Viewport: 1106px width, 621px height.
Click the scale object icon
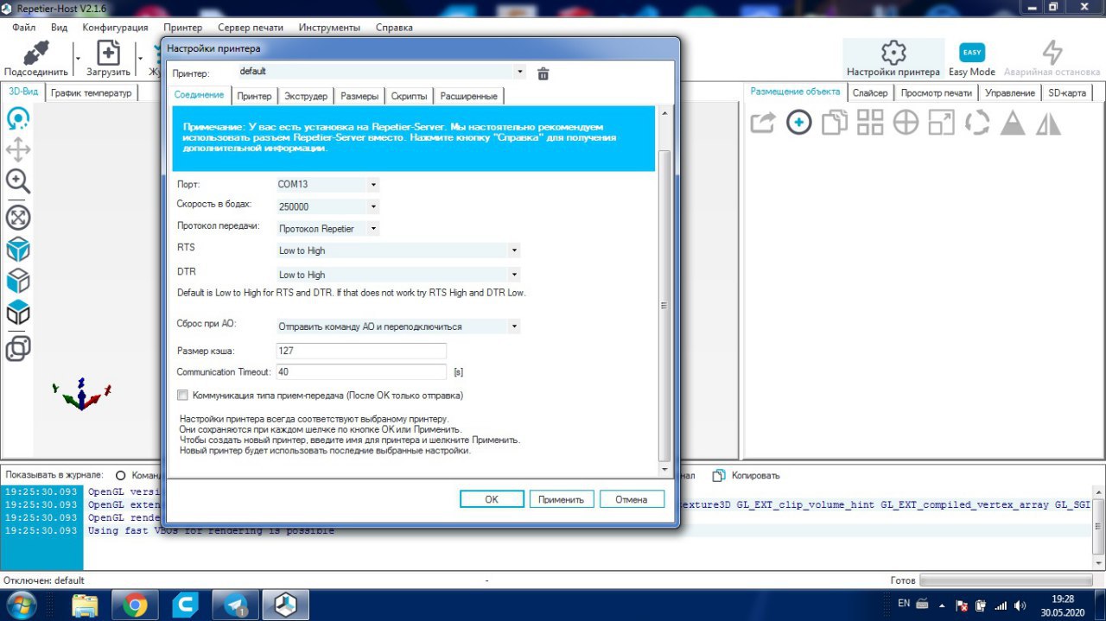(x=941, y=123)
